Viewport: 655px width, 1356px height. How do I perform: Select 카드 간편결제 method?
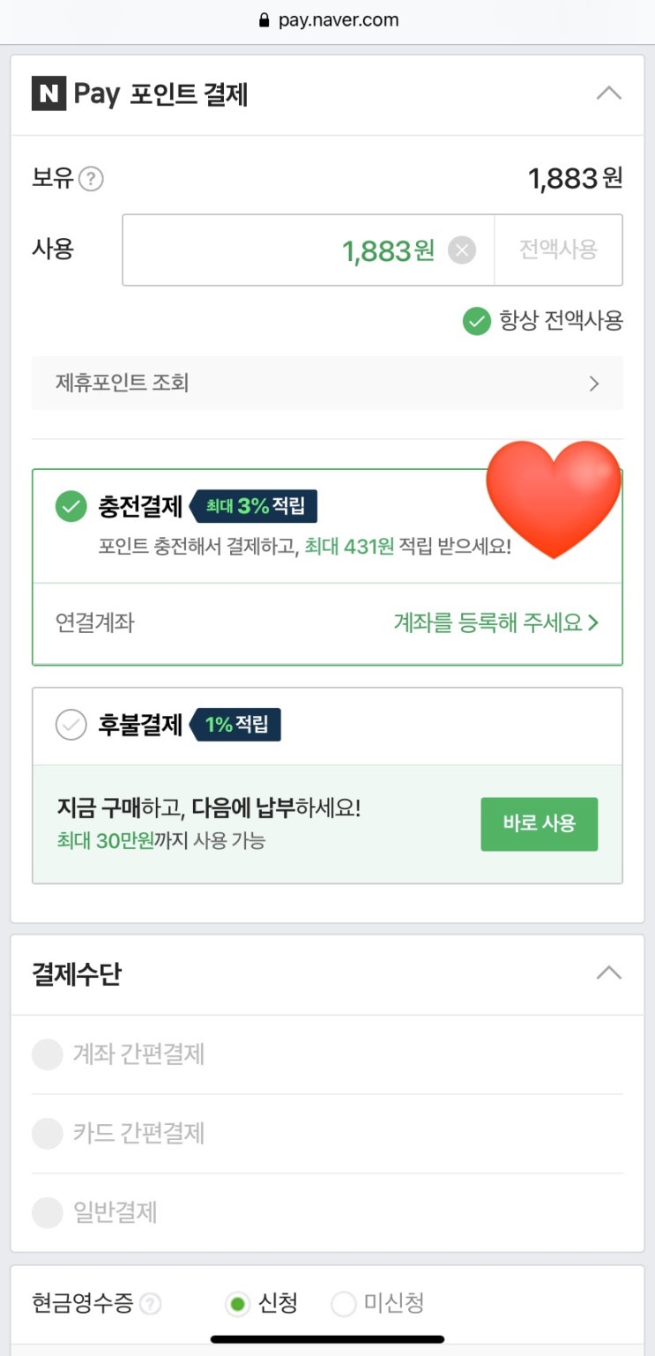pyautogui.click(x=48, y=1133)
